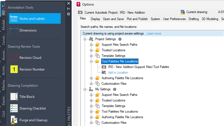The height and width of the screenshot is (126, 224).
Task: Pick the Revision Cloud tool icon
Action: (14, 58)
